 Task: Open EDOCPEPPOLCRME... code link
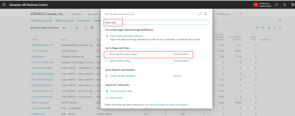pyautogui.click(x=43, y=68)
